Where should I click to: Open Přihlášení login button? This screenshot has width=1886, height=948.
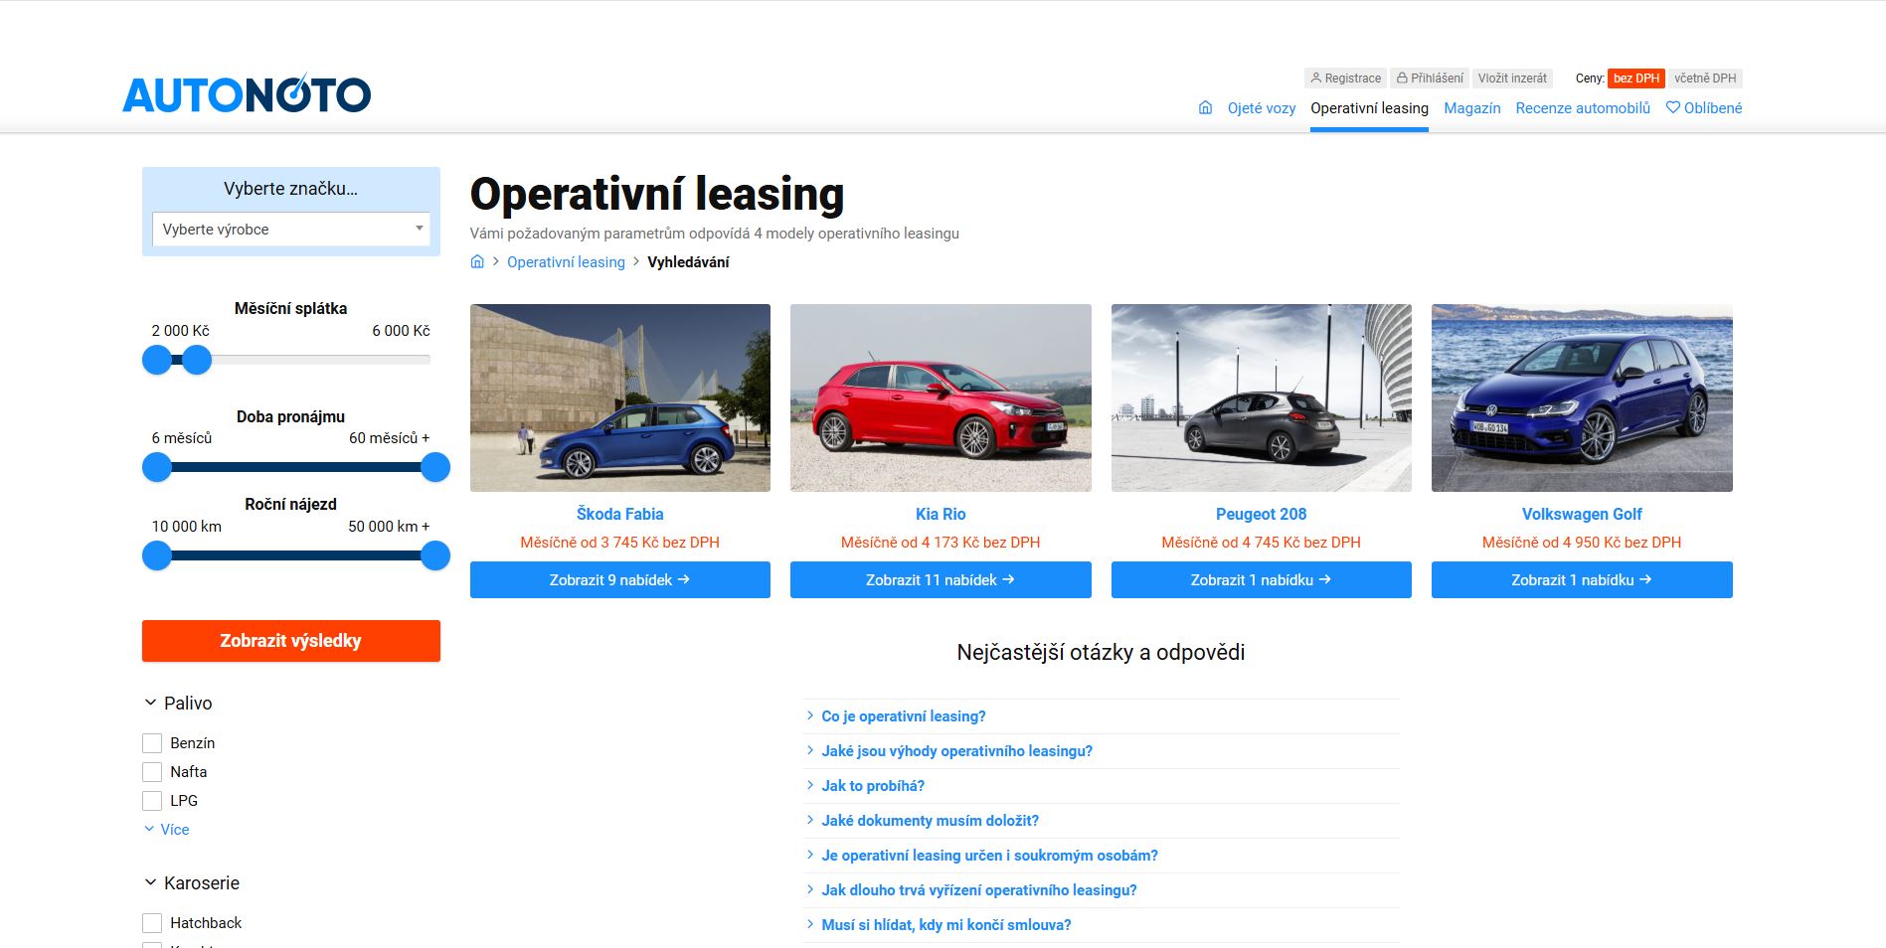[x=1430, y=79]
